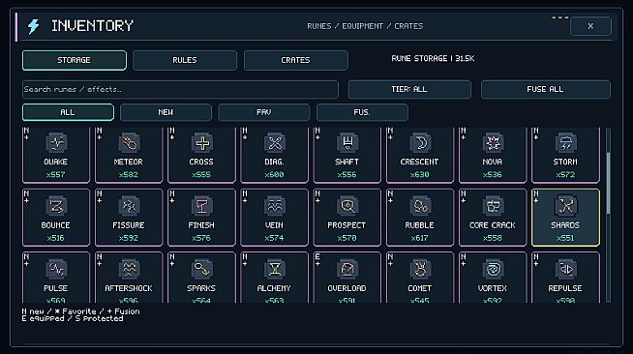Select the ALL filter button
The width and height of the screenshot is (633, 354).
pos(68,112)
